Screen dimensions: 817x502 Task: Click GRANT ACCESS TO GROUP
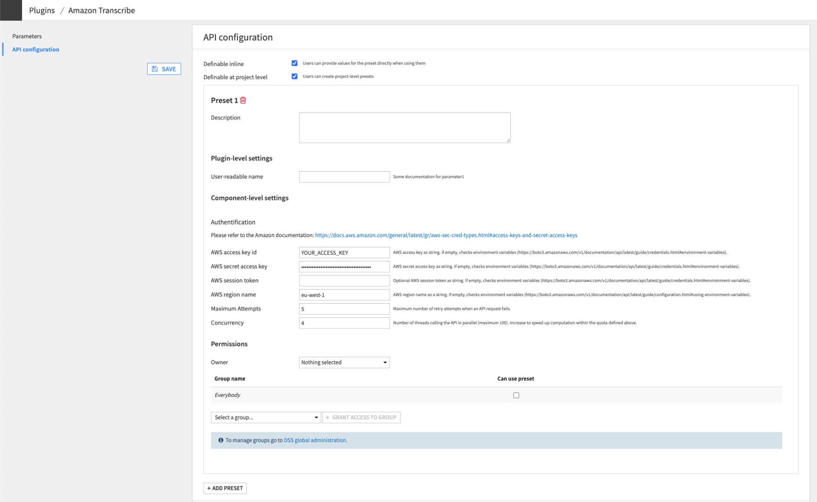pos(361,417)
